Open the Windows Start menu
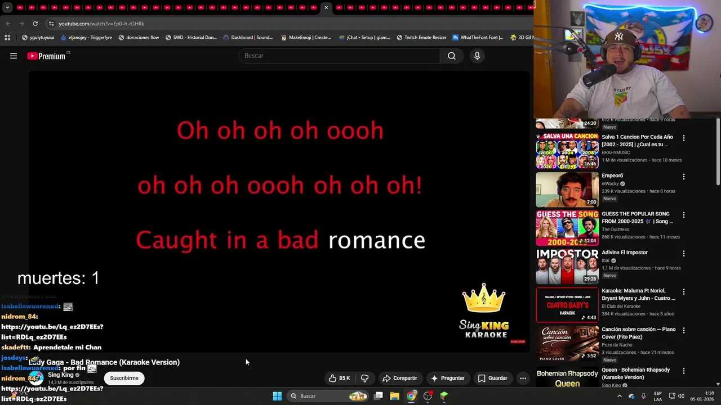721x405 pixels. pos(277,396)
